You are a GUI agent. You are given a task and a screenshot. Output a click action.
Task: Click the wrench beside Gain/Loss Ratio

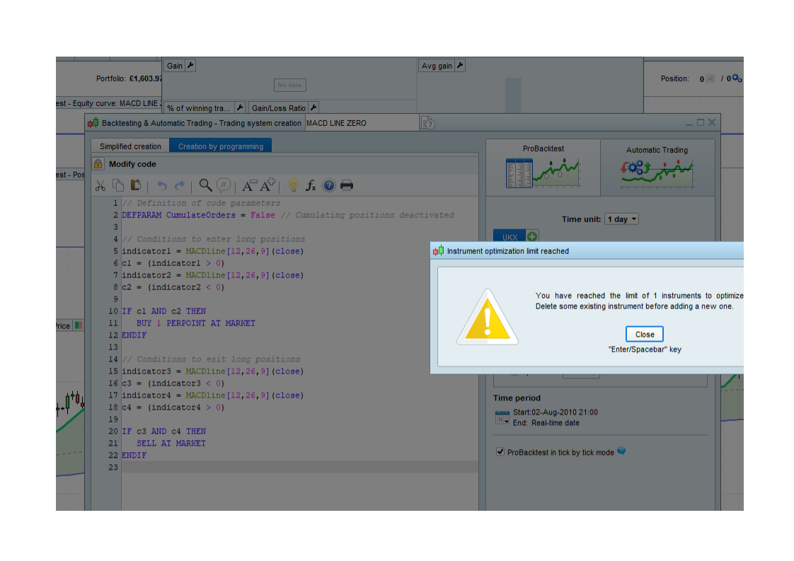click(313, 108)
